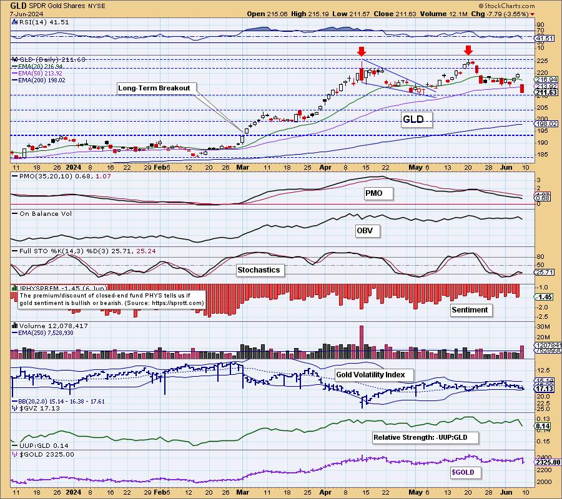Click the Volume 12,078,417 legend text
This screenshot has width=562, height=499.
54,326
